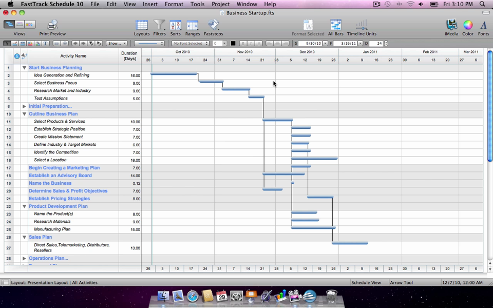Click the finish date field 3/16/11

pyautogui.click(x=345, y=43)
